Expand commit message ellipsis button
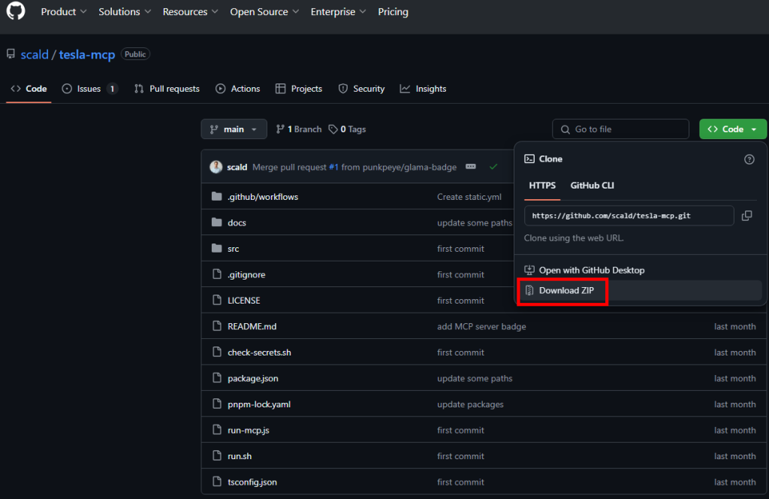Image resolution: width=769 pixels, height=499 pixels. pyautogui.click(x=470, y=167)
